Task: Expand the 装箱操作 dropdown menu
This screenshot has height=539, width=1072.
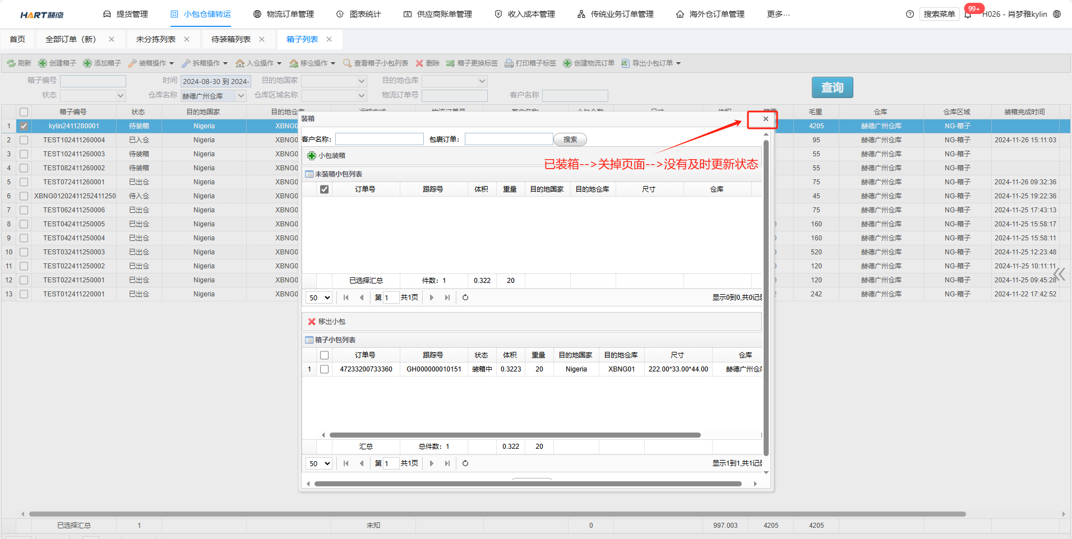Action: point(151,63)
